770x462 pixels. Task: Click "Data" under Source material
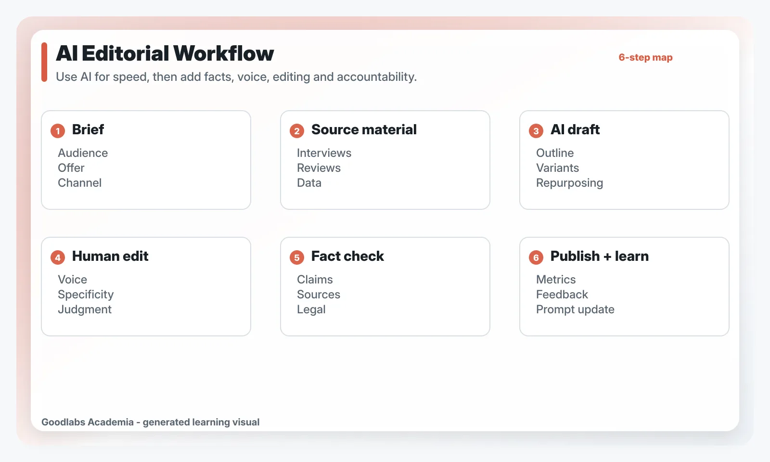309,183
